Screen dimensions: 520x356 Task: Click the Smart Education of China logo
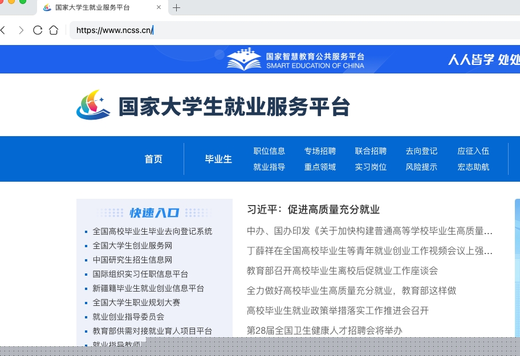tap(295, 60)
